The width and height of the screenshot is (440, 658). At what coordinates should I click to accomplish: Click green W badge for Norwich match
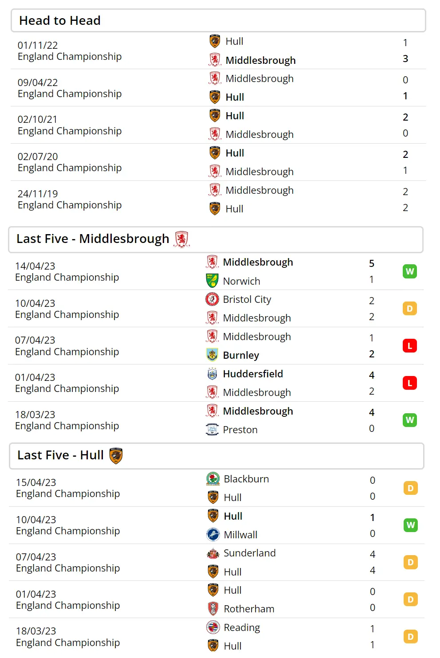[x=410, y=271]
